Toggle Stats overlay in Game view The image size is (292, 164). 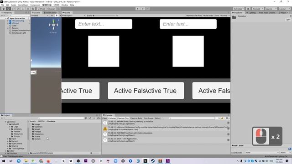coord(217,15)
